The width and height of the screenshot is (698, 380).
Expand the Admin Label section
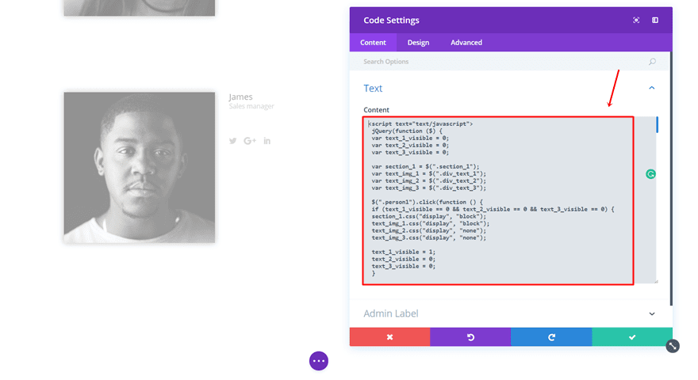pyautogui.click(x=652, y=313)
